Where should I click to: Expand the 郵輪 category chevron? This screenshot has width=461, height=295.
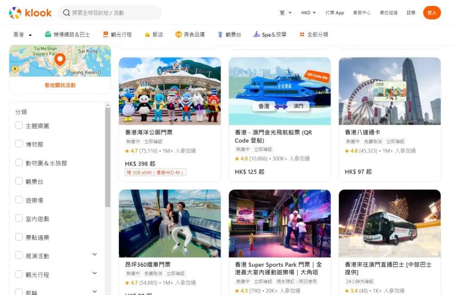pos(95,291)
